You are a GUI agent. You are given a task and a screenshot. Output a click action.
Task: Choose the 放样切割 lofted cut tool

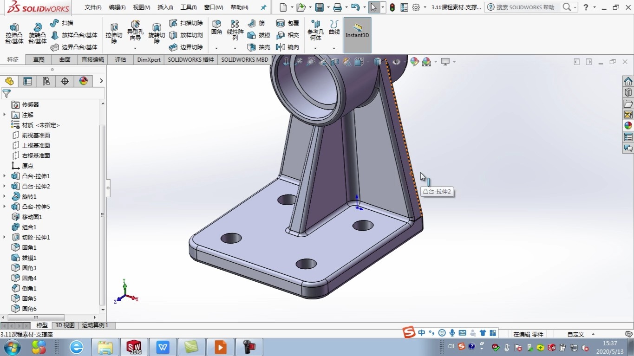(186, 35)
